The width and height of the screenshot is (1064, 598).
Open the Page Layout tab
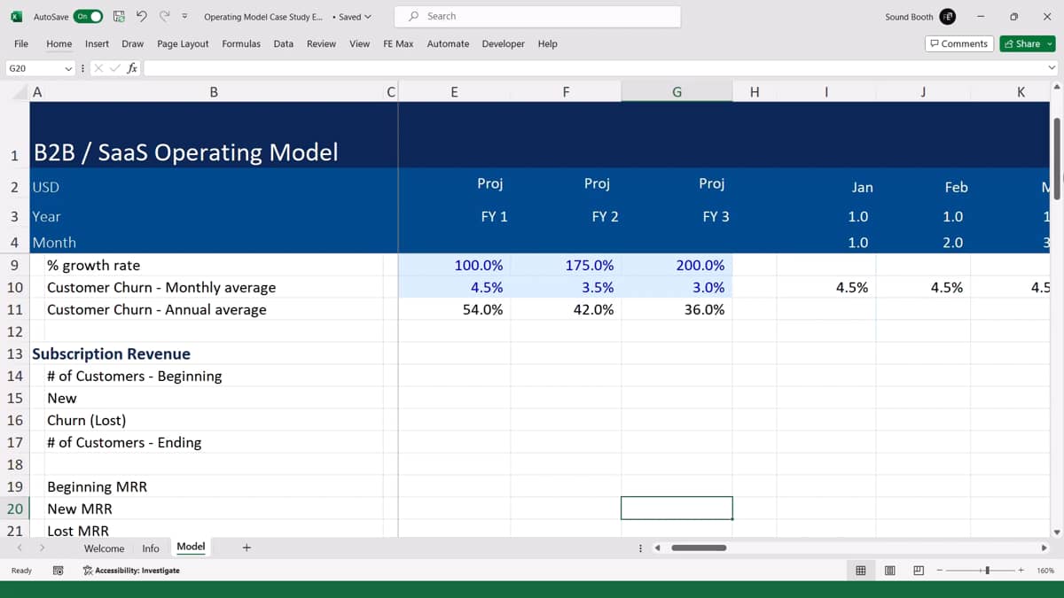pyautogui.click(x=183, y=43)
